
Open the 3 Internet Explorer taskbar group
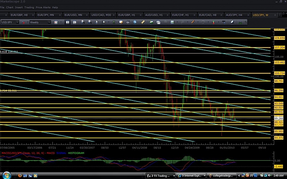click(x=191, y=176)
